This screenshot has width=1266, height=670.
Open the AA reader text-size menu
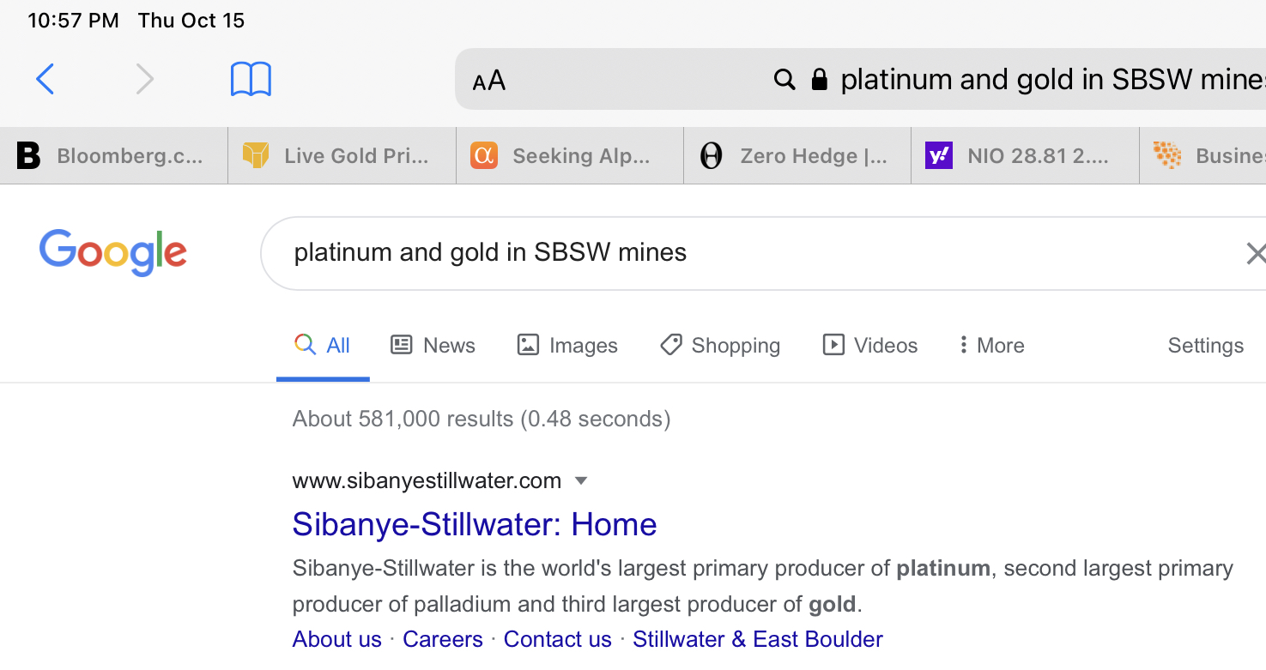click(x=489, y=81)
